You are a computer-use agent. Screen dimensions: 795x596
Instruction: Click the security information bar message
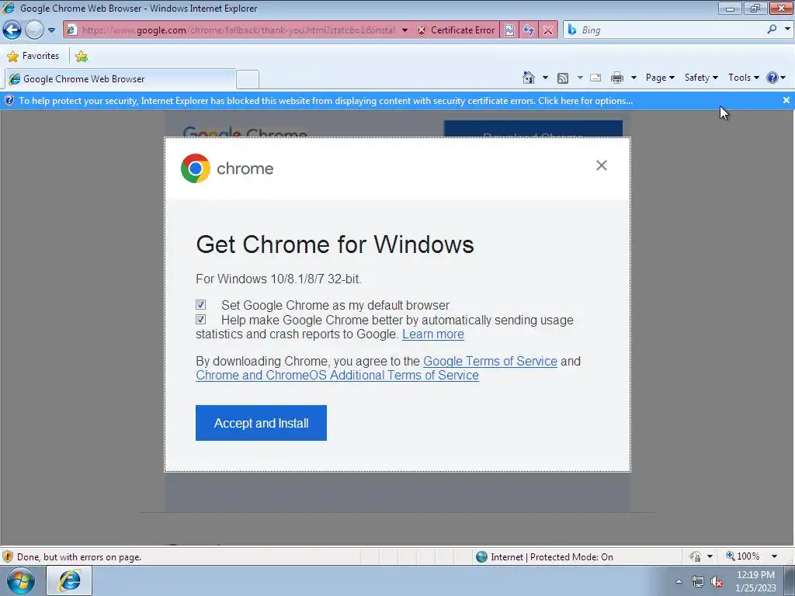[325, 101]
